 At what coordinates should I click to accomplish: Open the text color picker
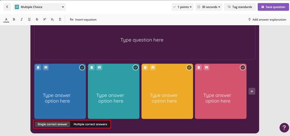click(x=6, y=20)
